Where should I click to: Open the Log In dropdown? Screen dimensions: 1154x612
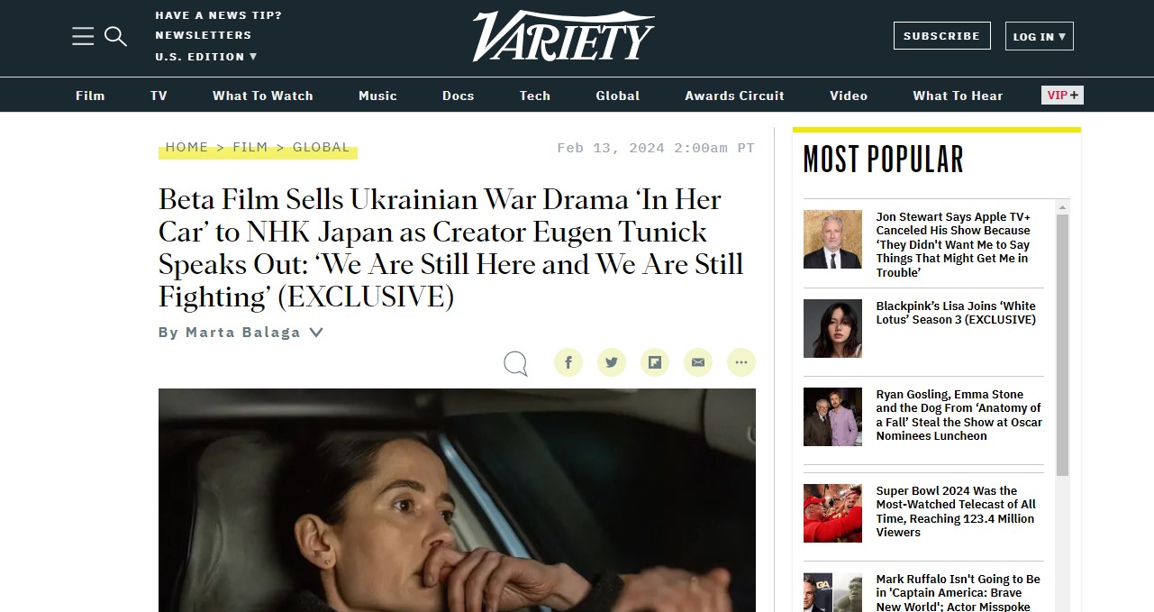[x=1039, y=36]
